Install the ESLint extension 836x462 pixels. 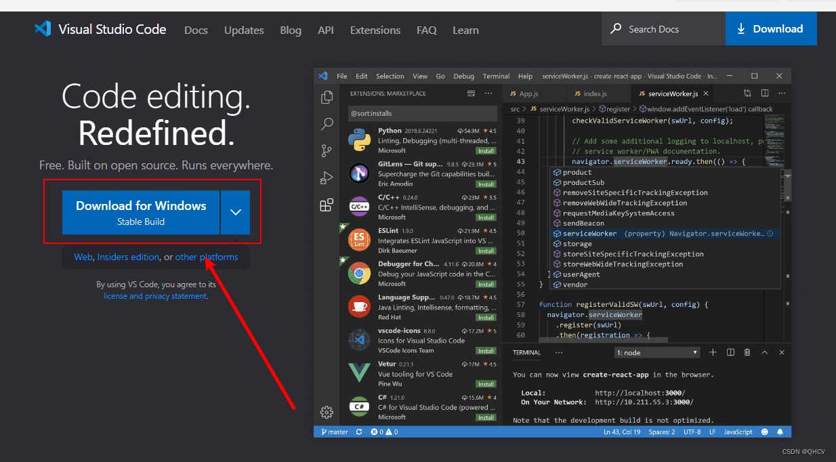pyautogui.click(x=486, y=251)
